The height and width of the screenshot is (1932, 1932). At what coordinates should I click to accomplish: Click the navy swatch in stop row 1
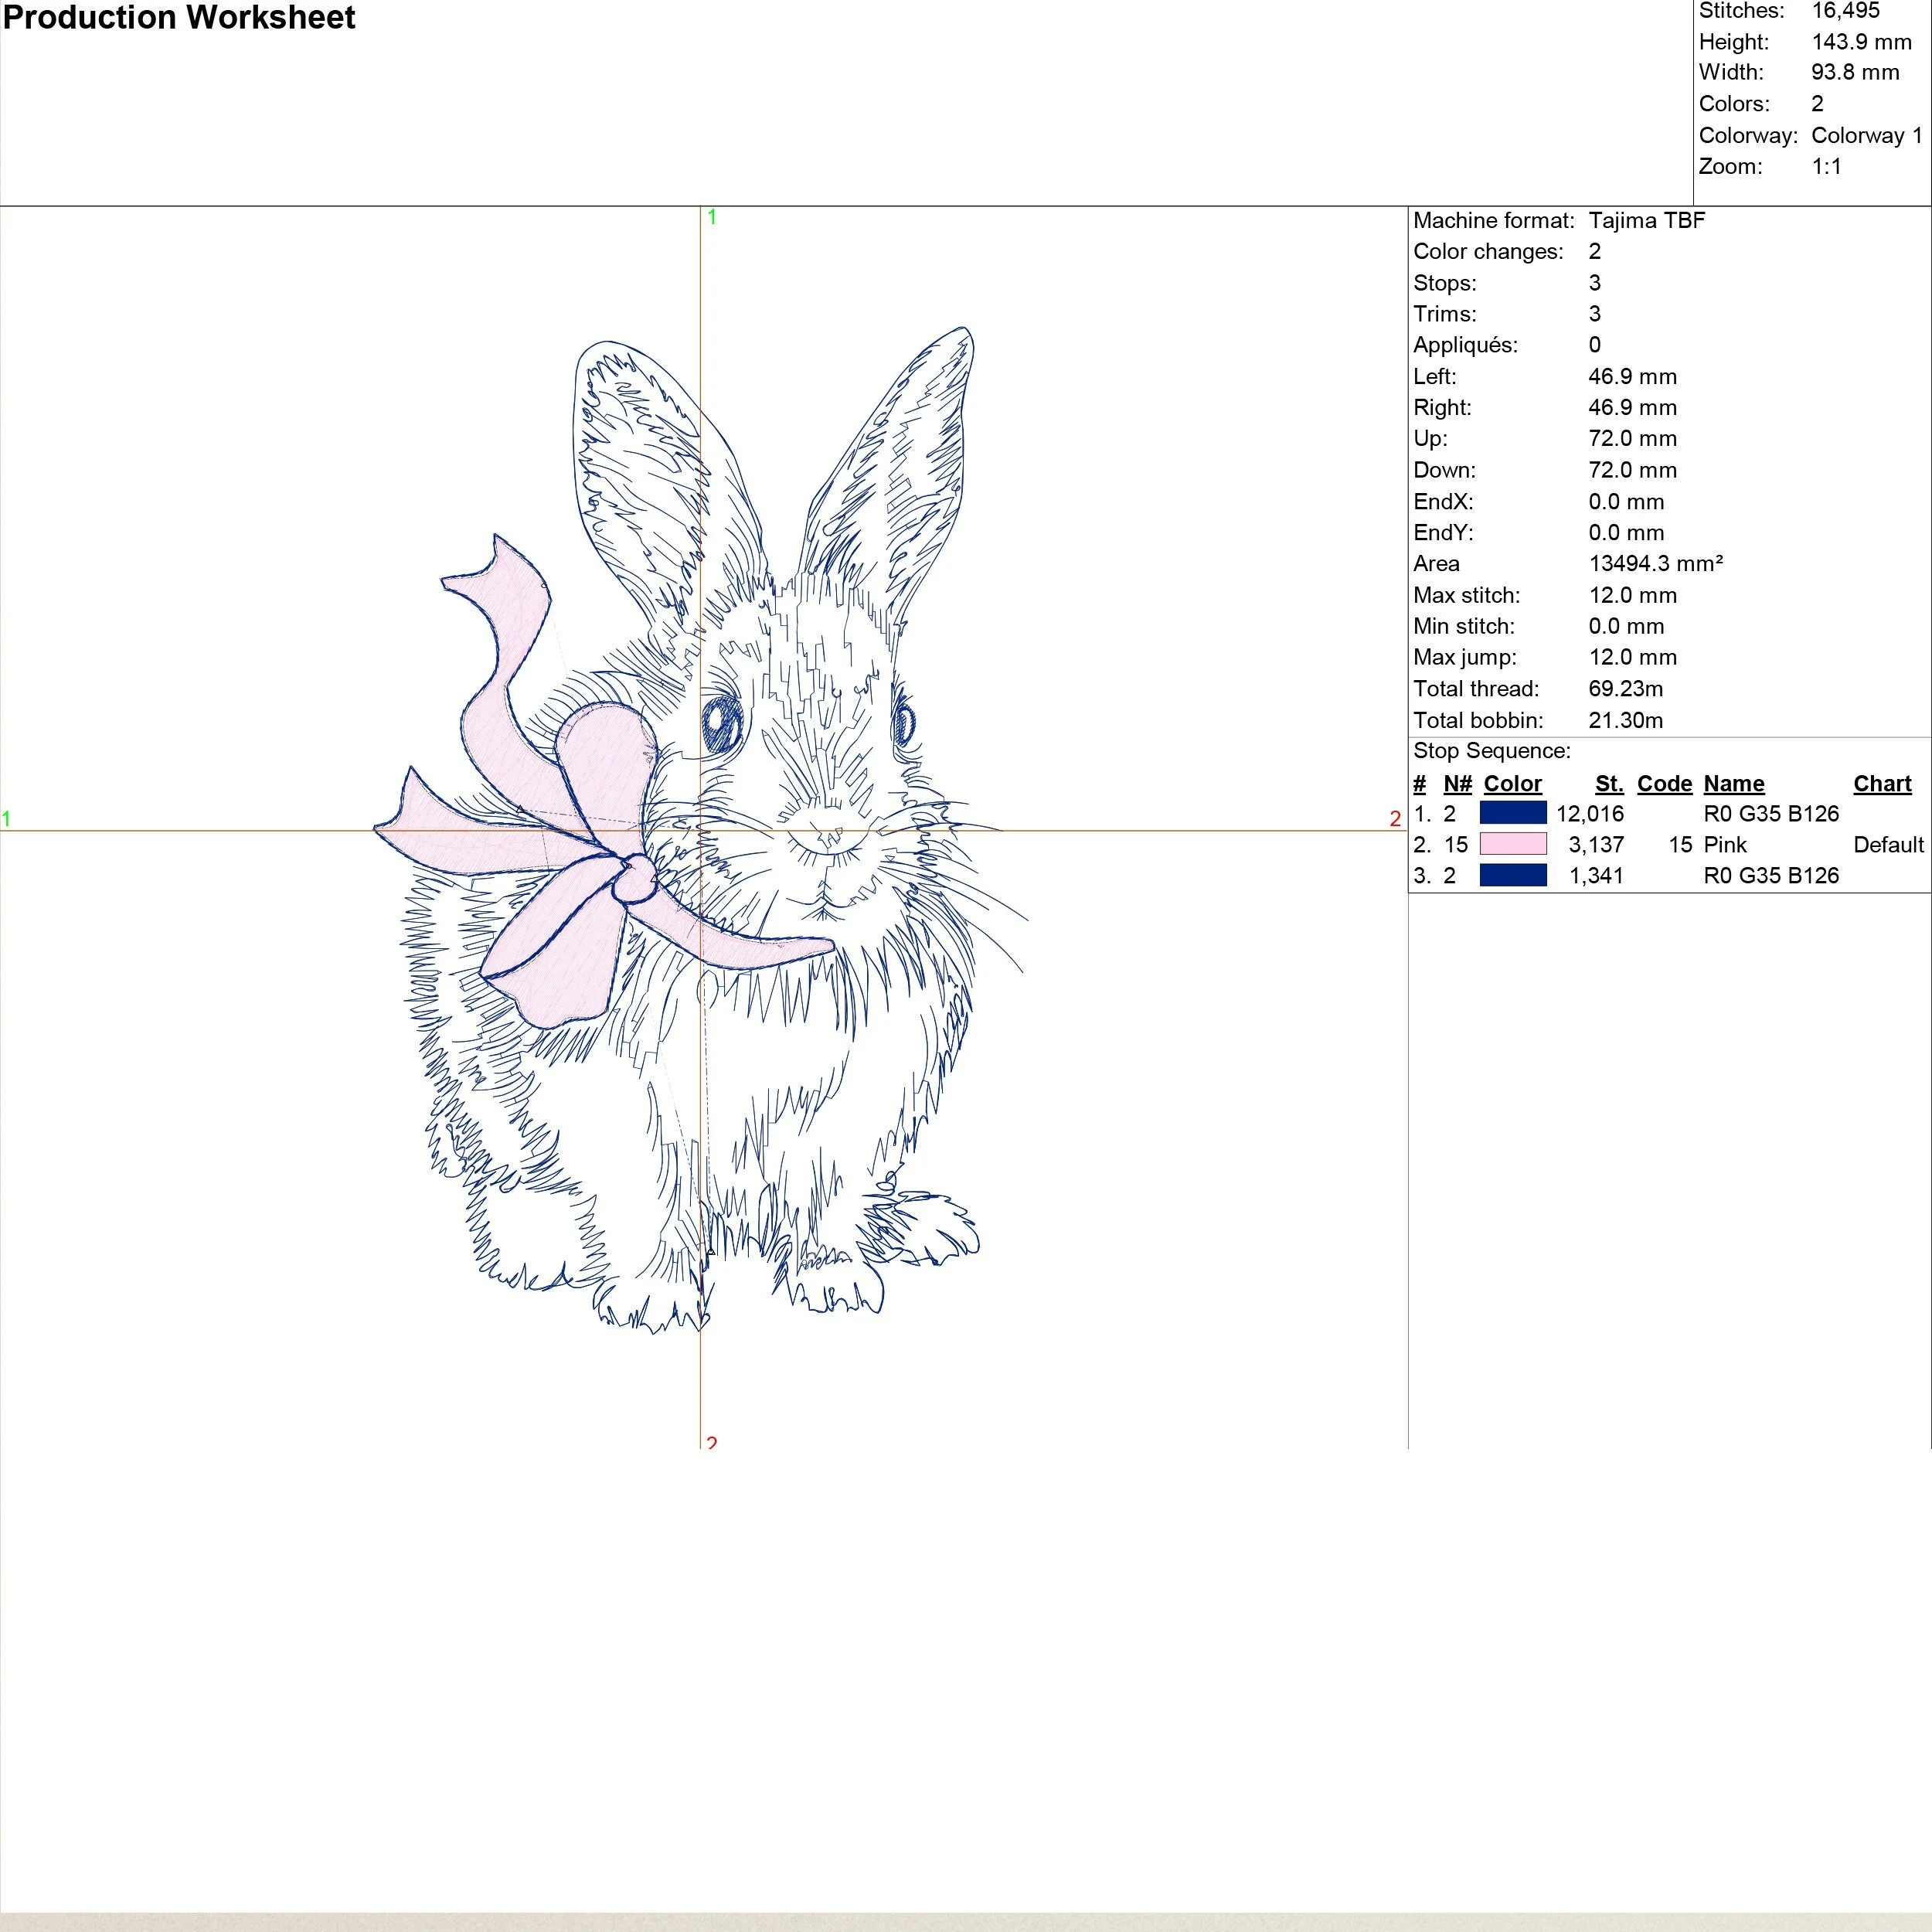[1512, 813]
